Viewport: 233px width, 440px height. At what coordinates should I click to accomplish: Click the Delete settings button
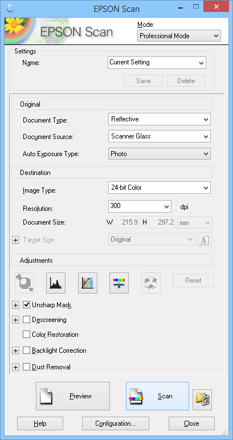pyautogui.click(x=186, y=81)
